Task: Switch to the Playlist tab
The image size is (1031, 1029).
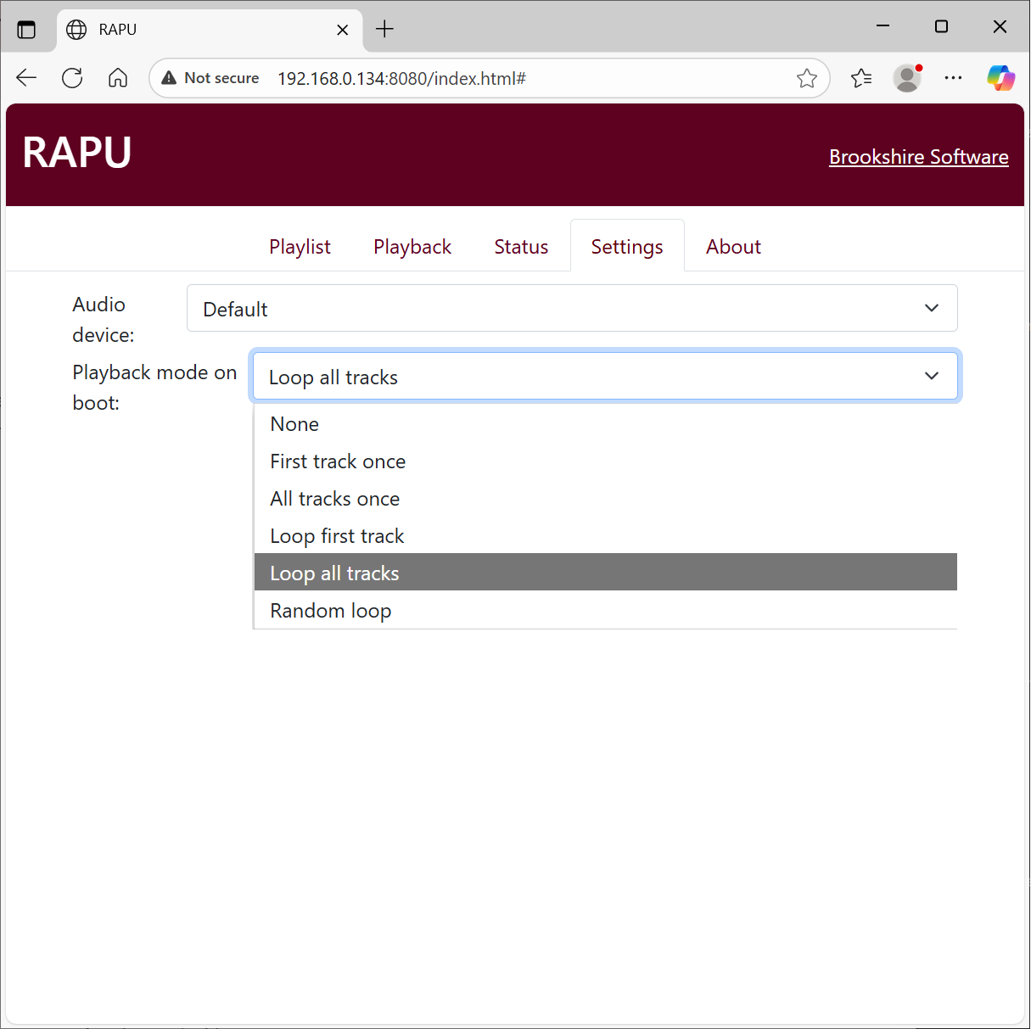Action: coord(300,247)
